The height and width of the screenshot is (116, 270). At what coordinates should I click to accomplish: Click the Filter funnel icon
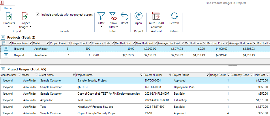(x=101, y=16)
